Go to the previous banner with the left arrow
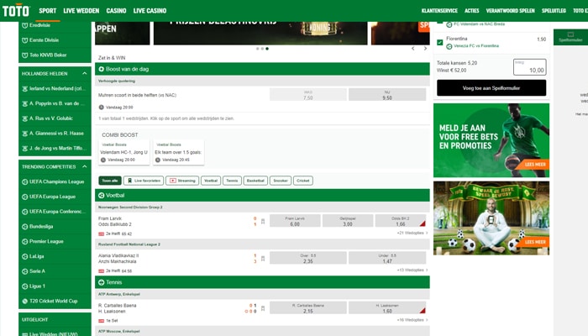This screenshot has height=336, width=588. point(413,49)
